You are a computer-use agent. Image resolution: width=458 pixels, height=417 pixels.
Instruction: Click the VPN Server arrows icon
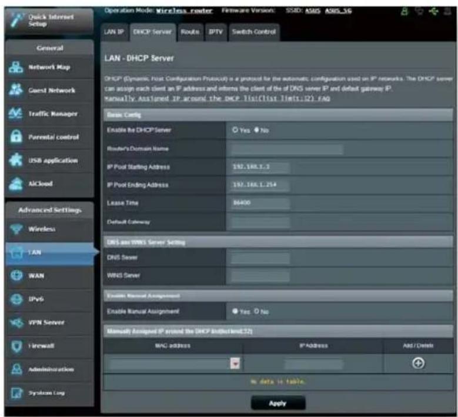click(16, 323)
